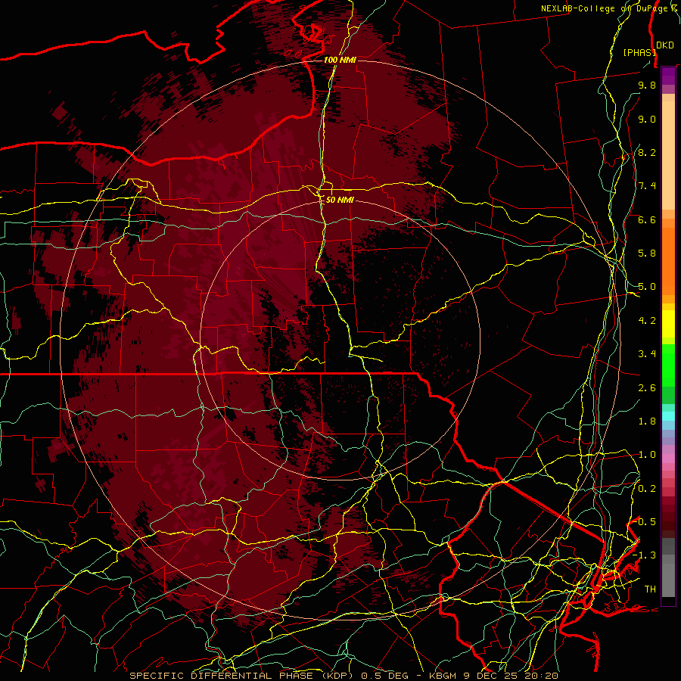681x681 pixels.
Task: Select the 1.0 scale value
Action: pos(647,455)
